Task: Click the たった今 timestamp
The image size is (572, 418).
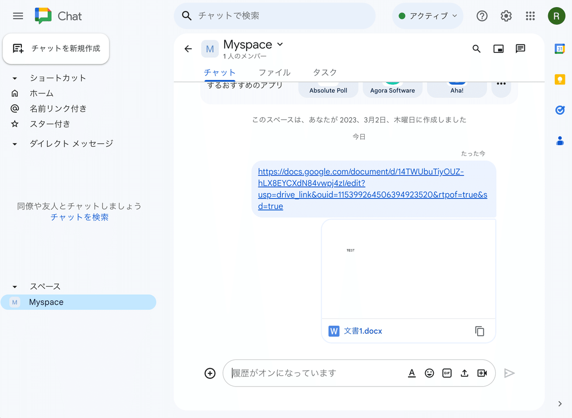Action: pyautogui.click(x=473, y=154)
